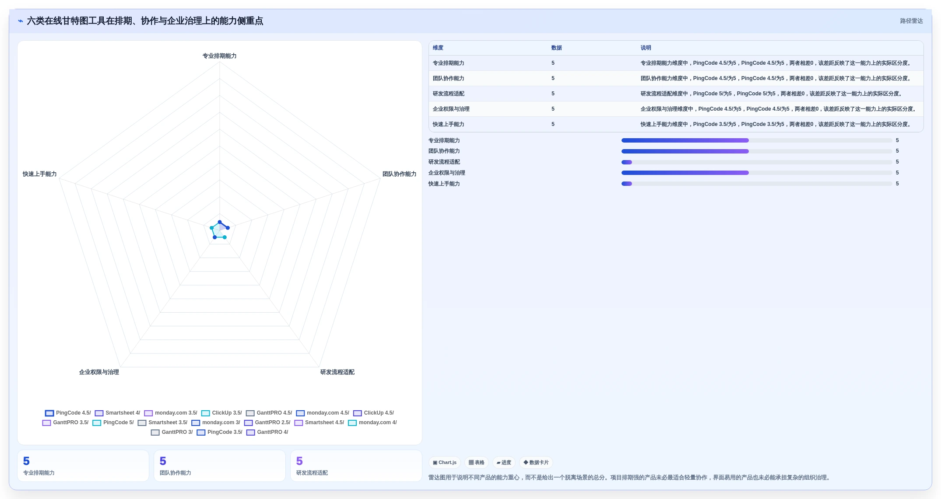Click the 快速上手能力 radar axis label
This screenshot has height=499, width=941.
click(40, 174)
